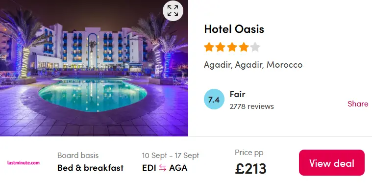
Task: Open the Hotel Oasis title
Action: pyautogui.click(x=234, y=29)
